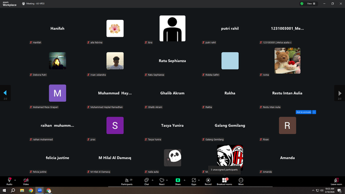This screenshot has width=345, height=194.
Task: Click the large name Hanifah in the Hanifah tile
Action: 58,29
